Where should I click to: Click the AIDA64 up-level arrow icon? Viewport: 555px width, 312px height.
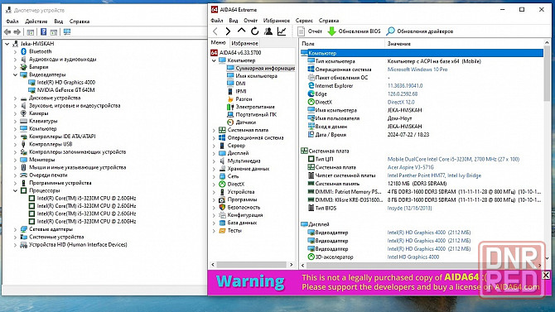pos(241,31)
